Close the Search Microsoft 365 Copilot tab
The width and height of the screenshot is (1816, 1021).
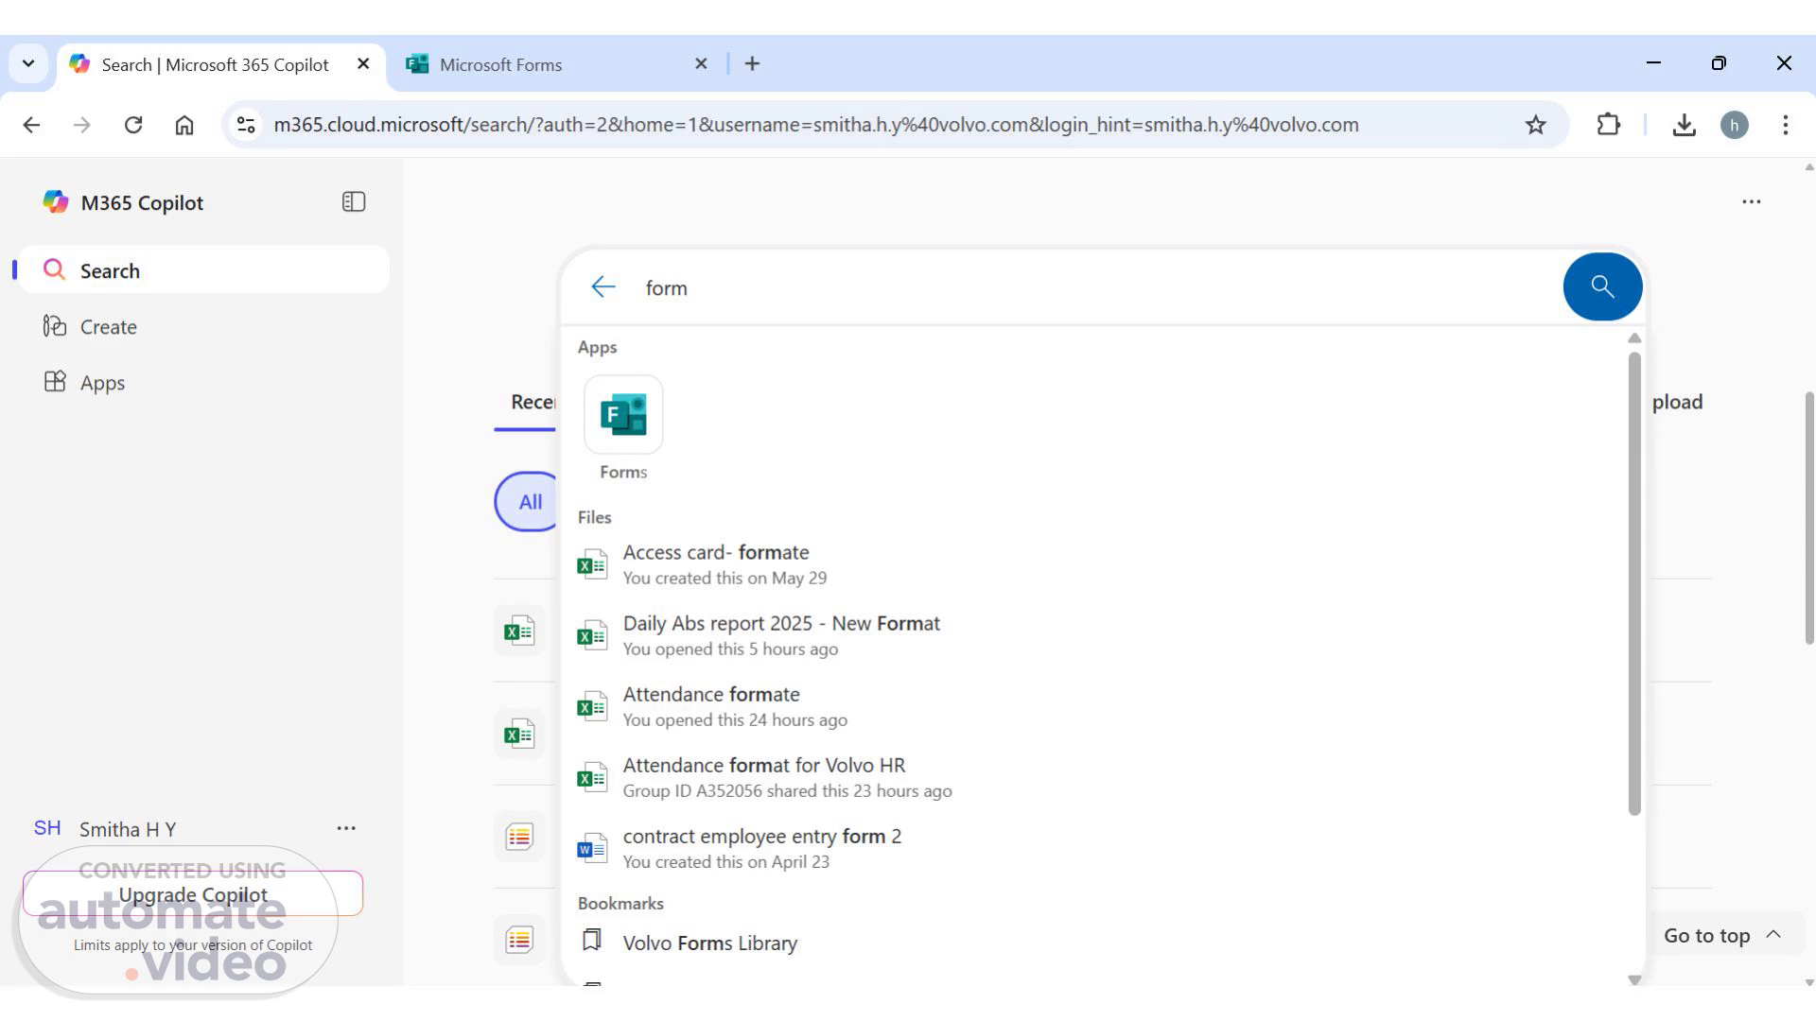363,63
